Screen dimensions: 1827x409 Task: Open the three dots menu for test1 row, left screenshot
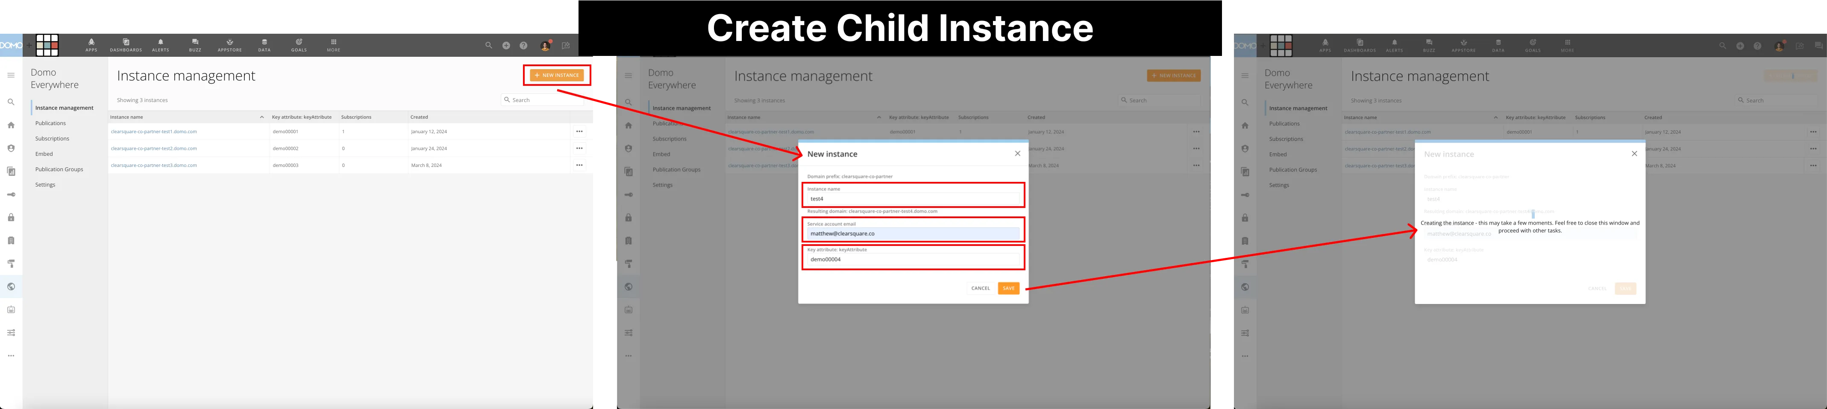tap(579, 131)
